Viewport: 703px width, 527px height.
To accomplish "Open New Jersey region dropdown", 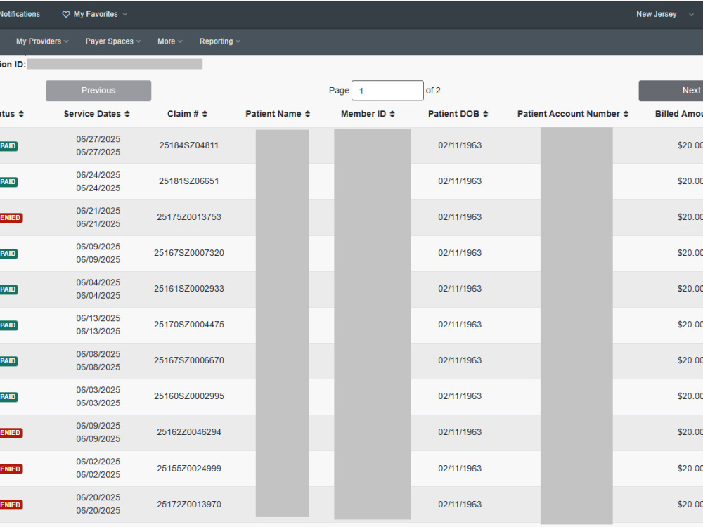I will click(x=664, y=14).
